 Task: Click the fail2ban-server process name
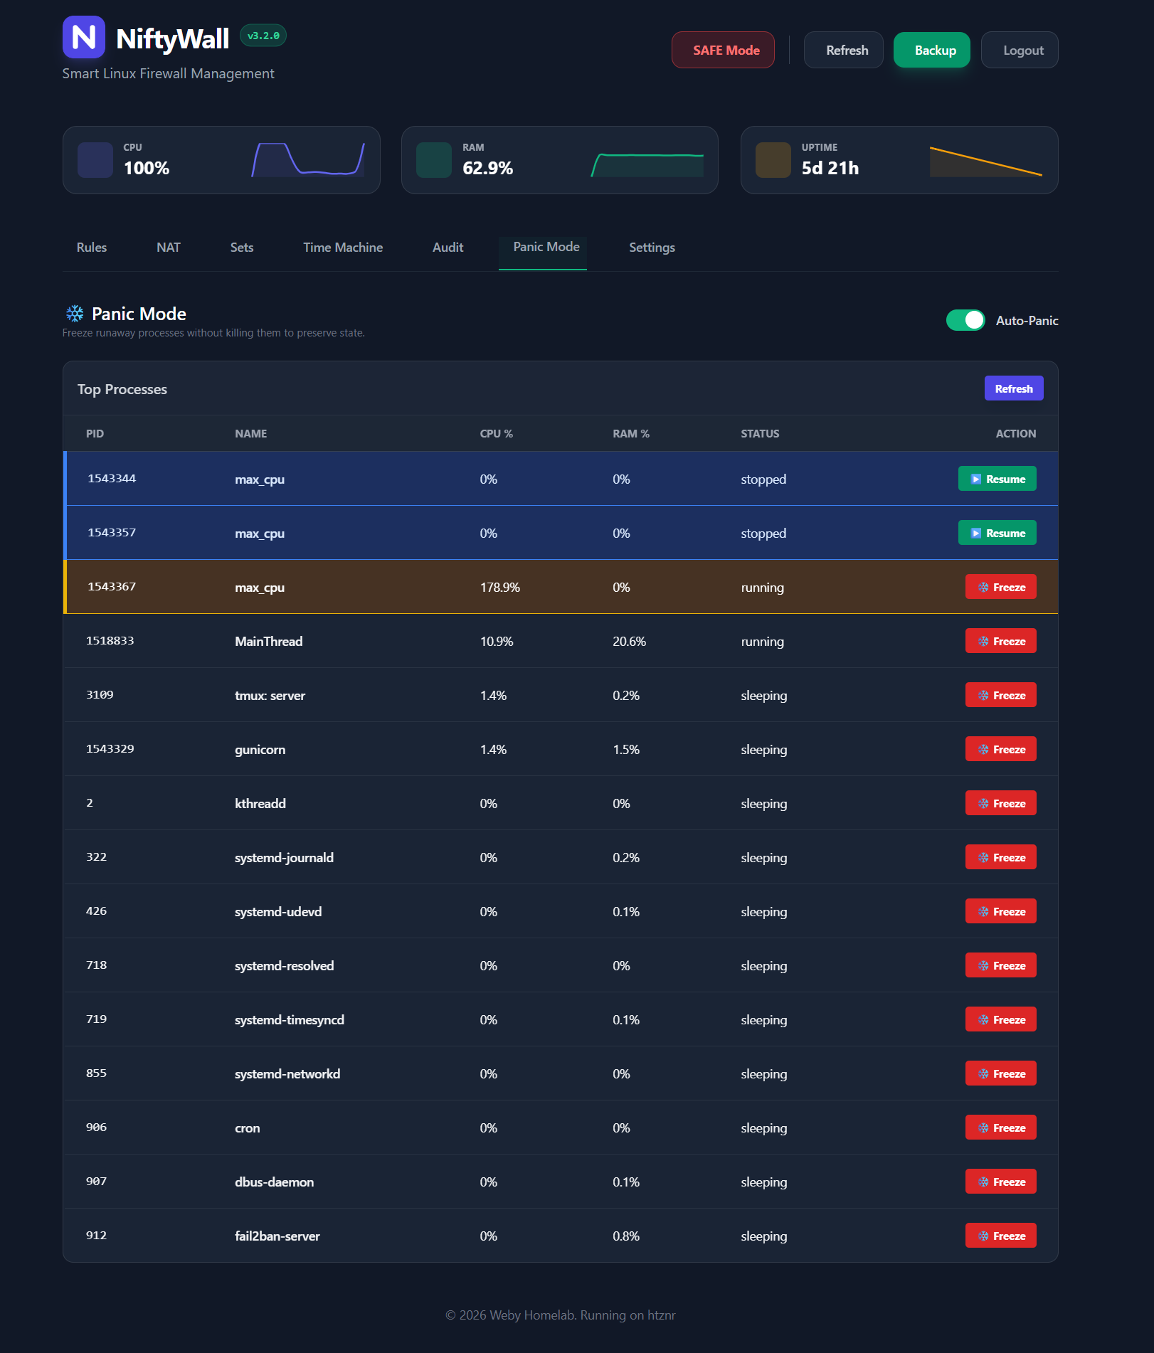(277, 1236)
